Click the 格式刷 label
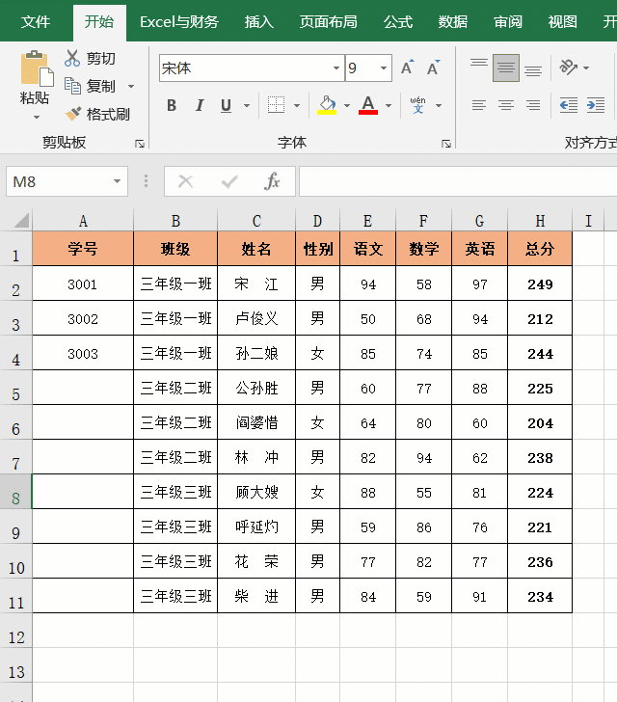The height and width of the screenshot is (702, 617). [108, 114]
